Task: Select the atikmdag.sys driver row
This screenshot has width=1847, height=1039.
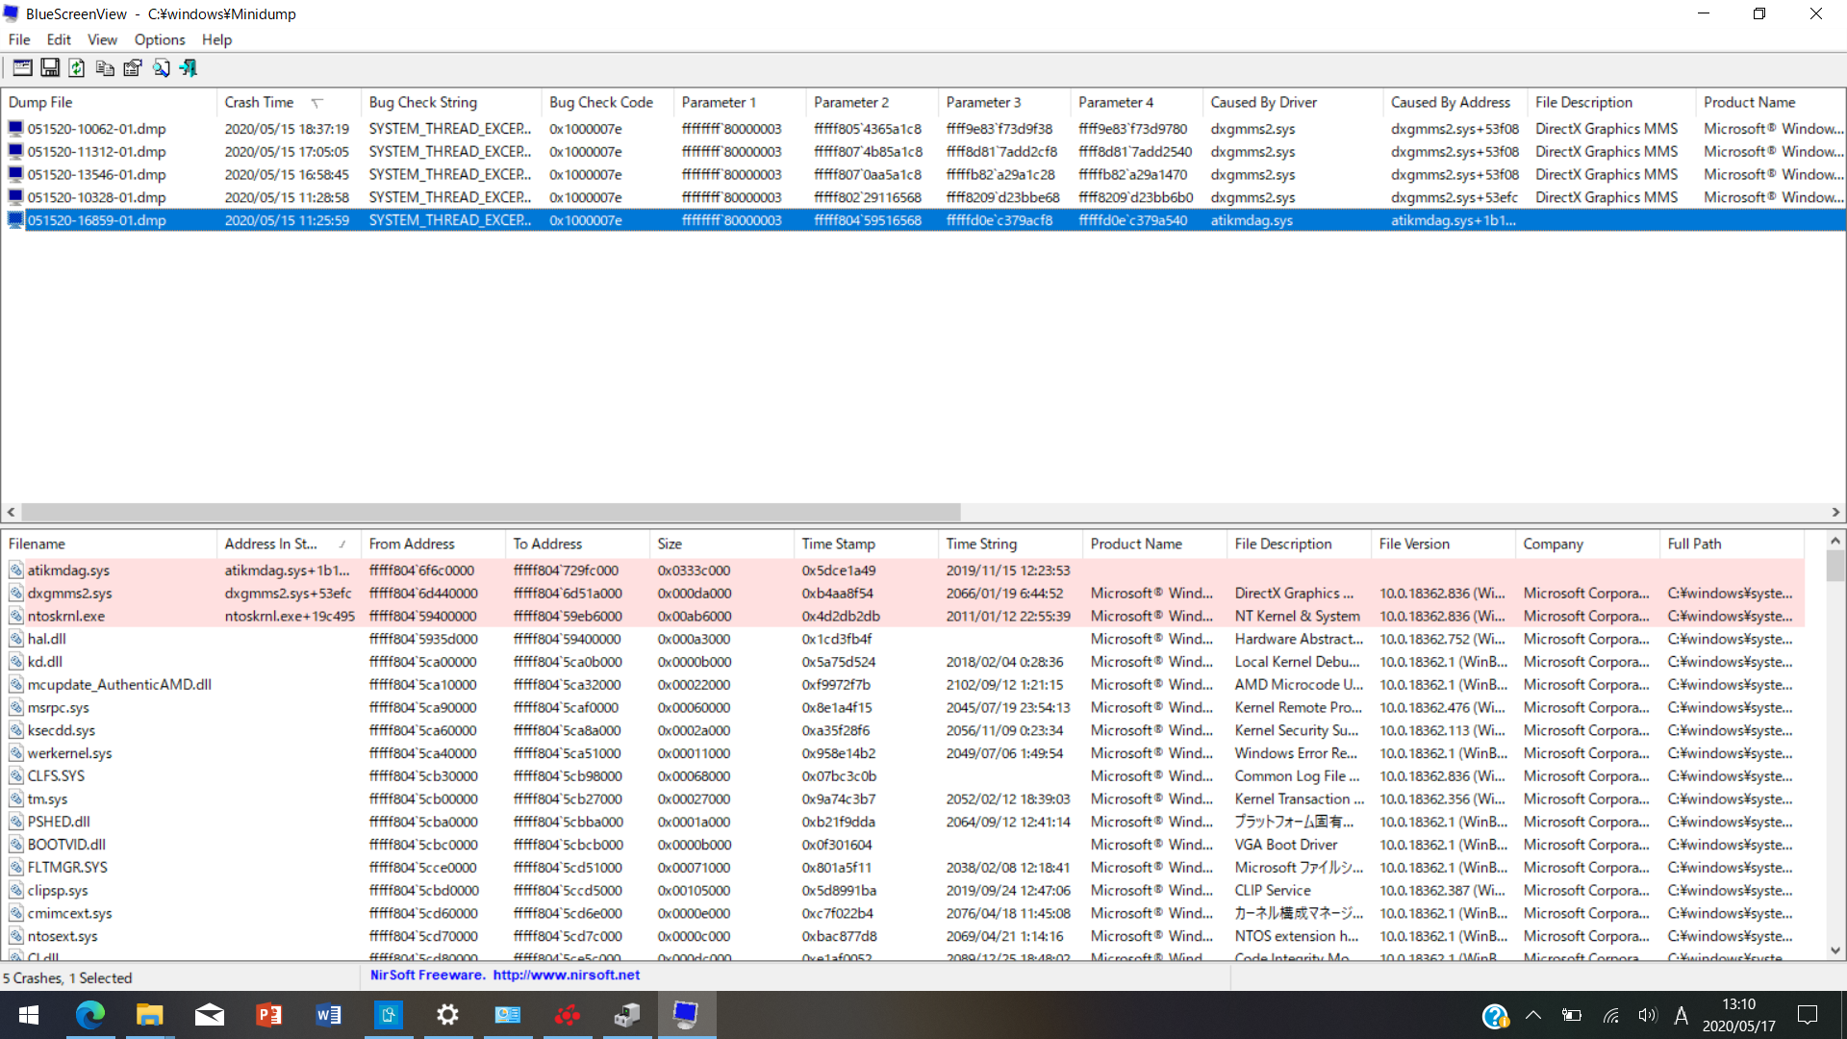Action: pyautogui.click(x=902, y=570)
